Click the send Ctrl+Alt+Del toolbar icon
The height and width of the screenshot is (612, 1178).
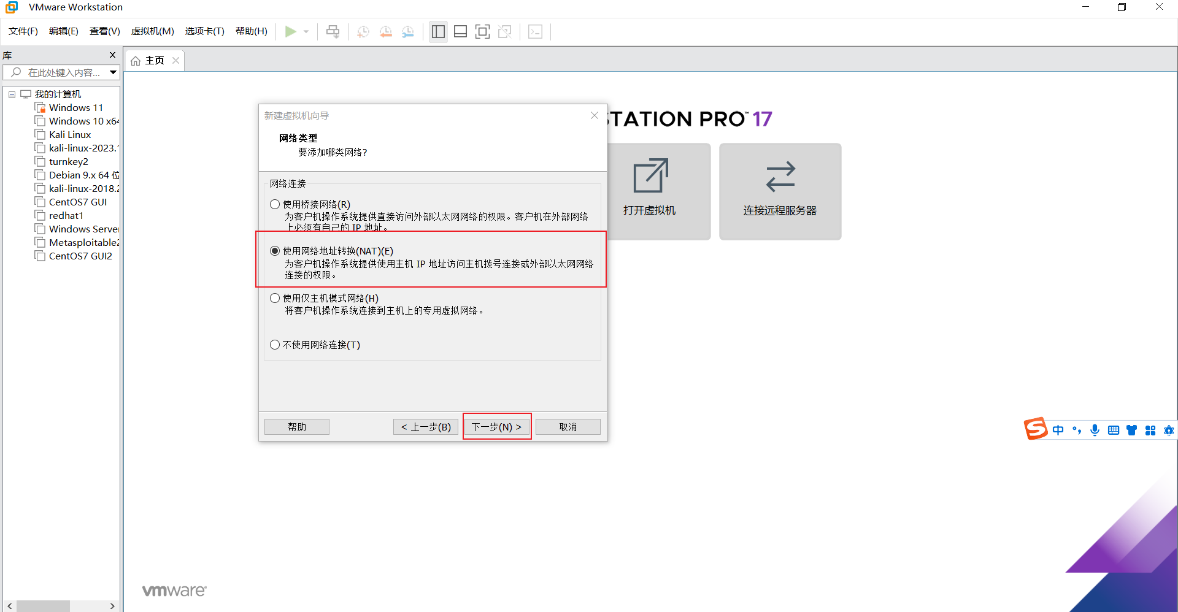point(333,31)
